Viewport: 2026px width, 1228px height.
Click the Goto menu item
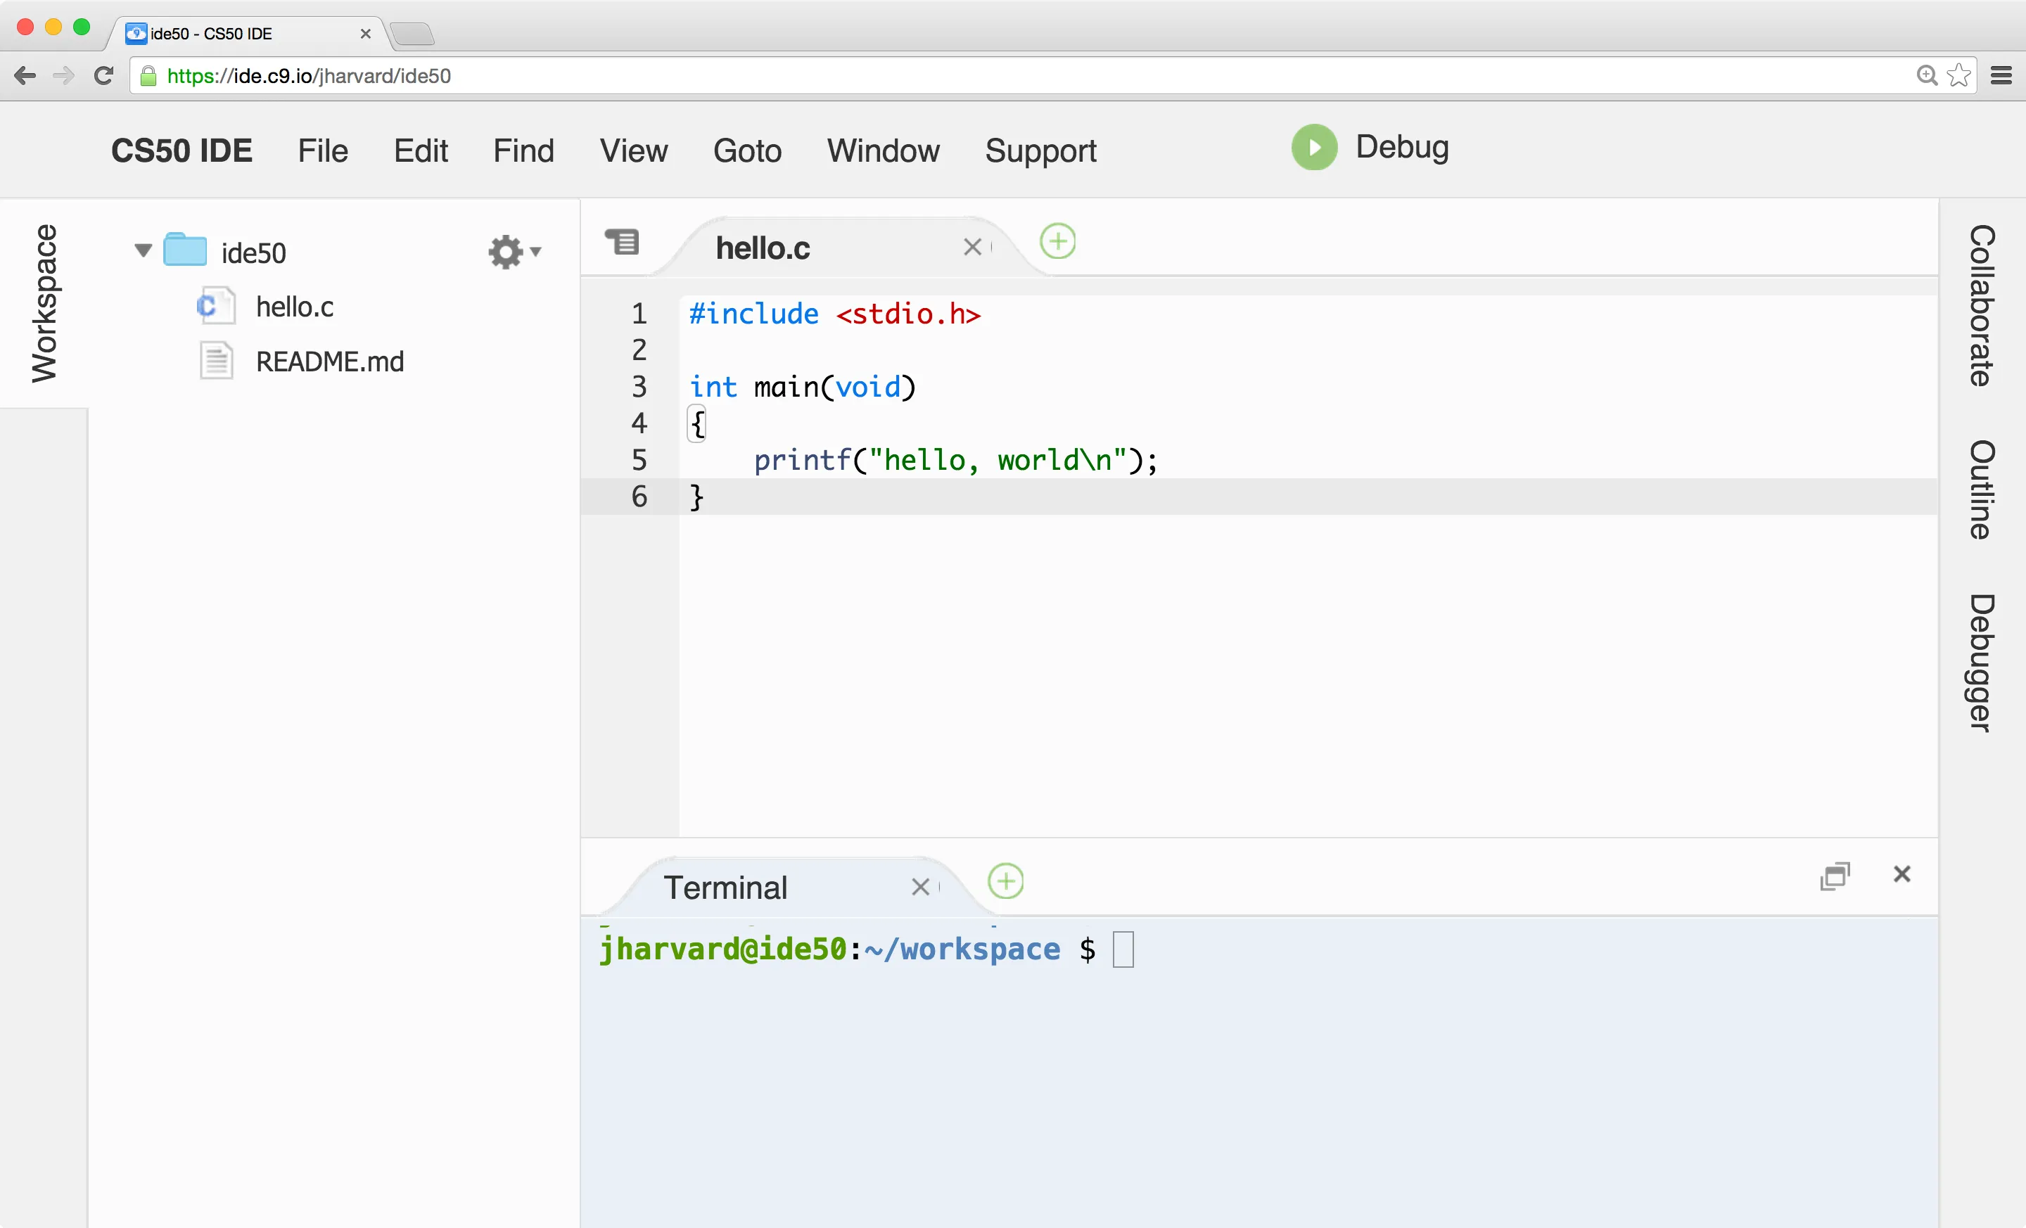coord(746,149)
